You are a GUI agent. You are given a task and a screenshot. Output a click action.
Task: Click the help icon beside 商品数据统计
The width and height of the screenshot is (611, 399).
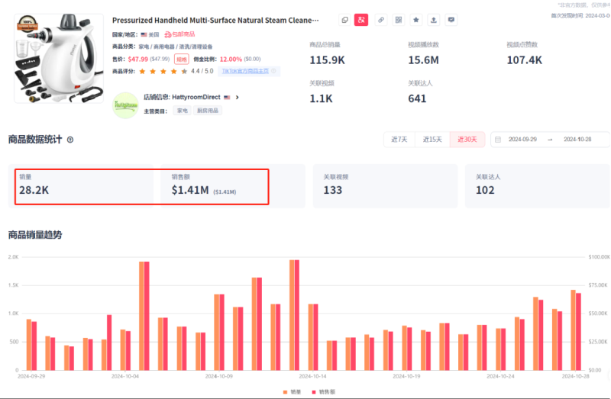tap(70, 140)
